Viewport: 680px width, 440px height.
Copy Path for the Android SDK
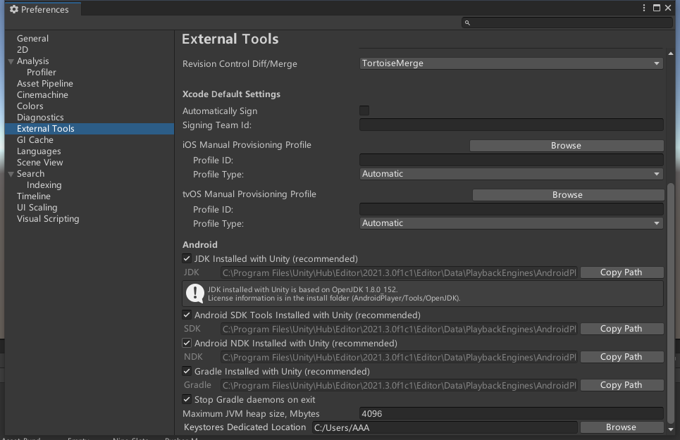[622, 328]
